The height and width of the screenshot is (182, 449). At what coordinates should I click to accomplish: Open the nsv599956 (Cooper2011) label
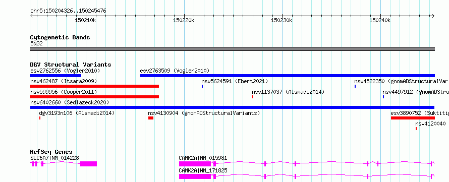point(64,92)
